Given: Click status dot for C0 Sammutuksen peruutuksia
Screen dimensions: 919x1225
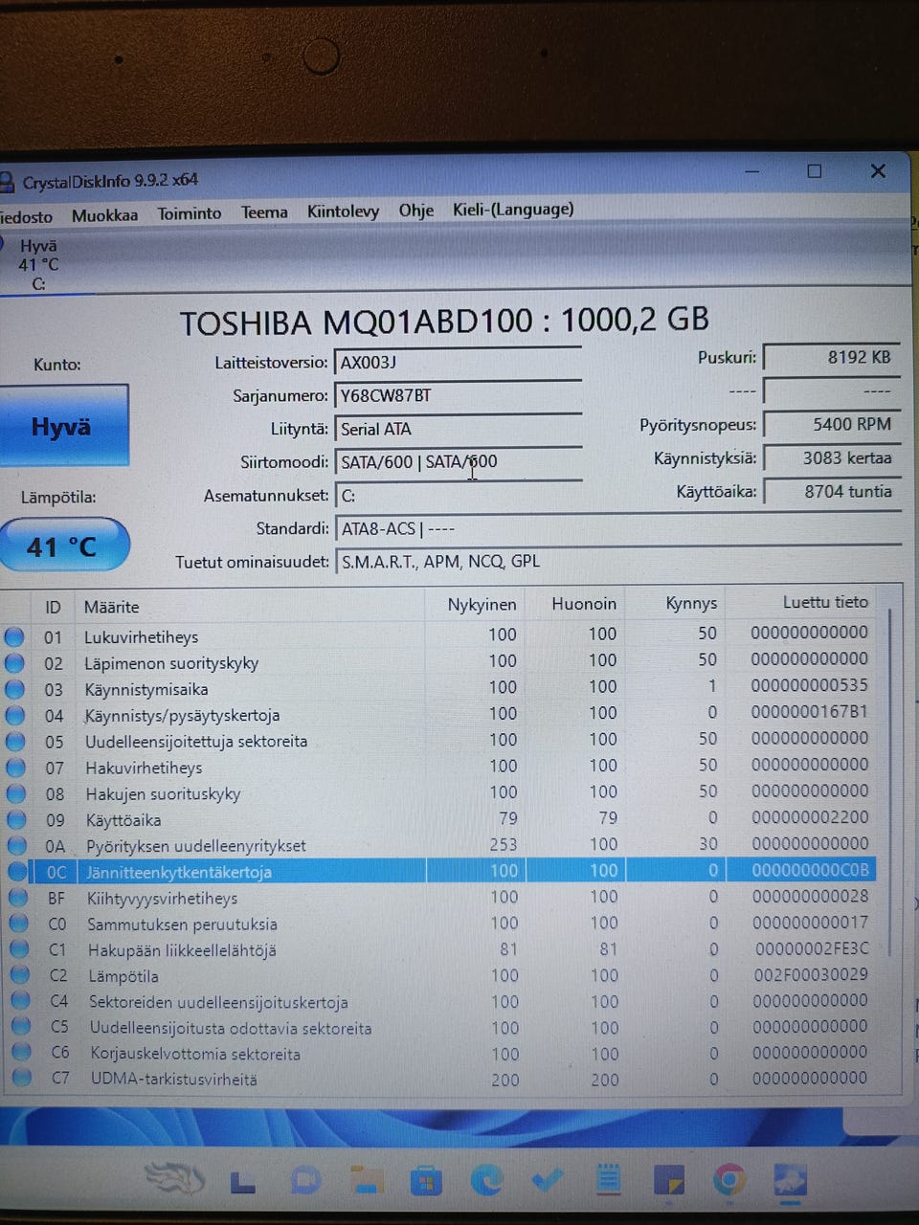Looking at the screenshot, I should pyautogui.click(x=19, y=924).
